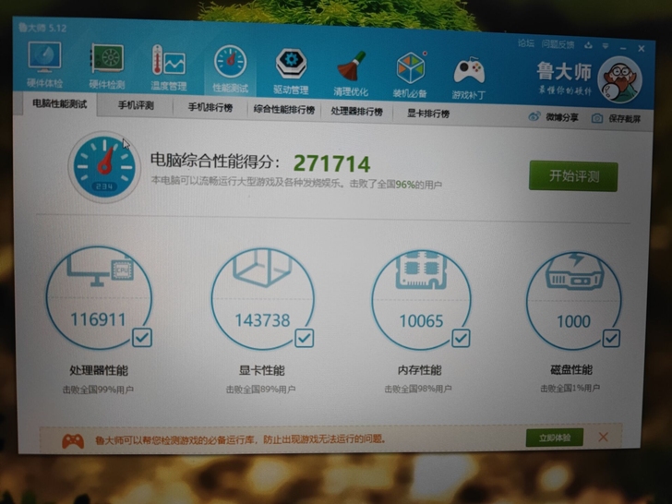Switch to 手机排行榜 tab
The height and width of the screenshot is (504, 672).
click(210, 108)
